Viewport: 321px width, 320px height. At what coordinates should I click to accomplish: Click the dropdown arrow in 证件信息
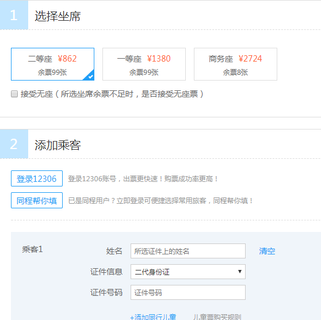pos(240,272)
